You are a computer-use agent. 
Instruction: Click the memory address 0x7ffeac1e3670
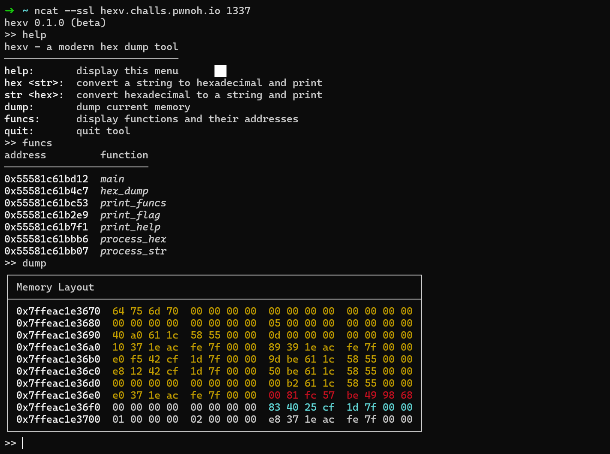[58, 311]
